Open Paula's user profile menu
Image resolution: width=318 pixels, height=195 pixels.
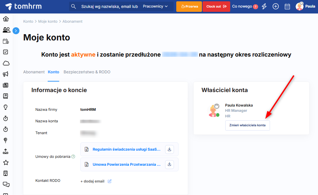305,6
